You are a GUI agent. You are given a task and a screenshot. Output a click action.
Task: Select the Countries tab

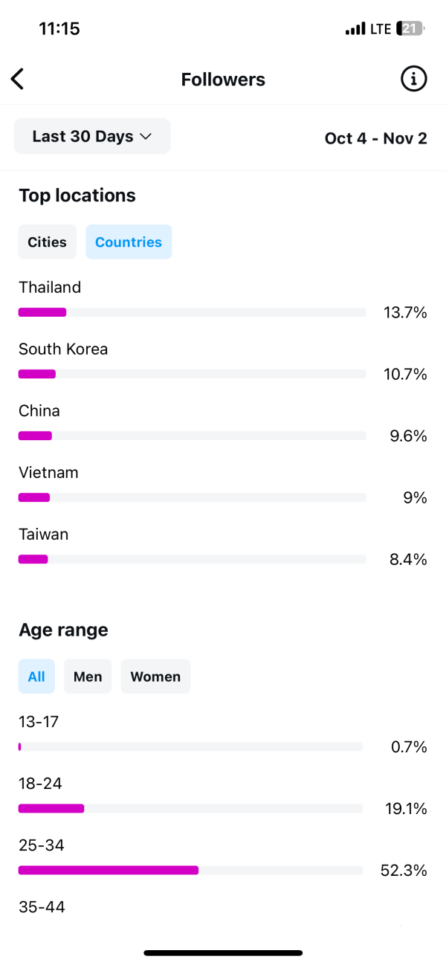(129, 242)
